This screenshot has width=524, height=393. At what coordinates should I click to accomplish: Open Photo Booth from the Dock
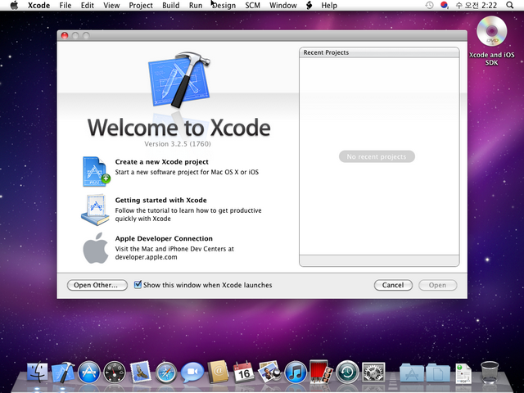321,372
